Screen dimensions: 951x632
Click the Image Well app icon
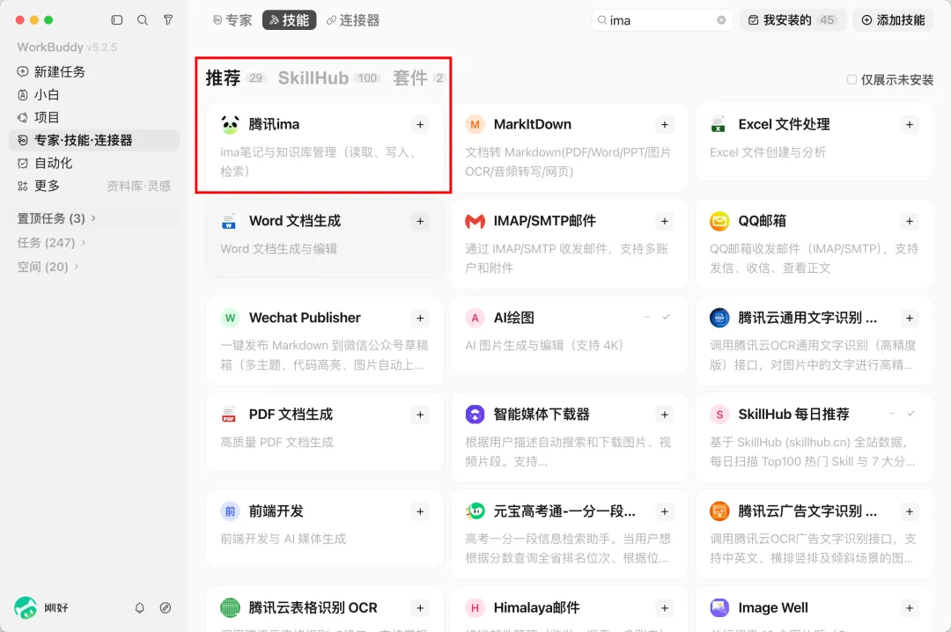pos(719,607)
